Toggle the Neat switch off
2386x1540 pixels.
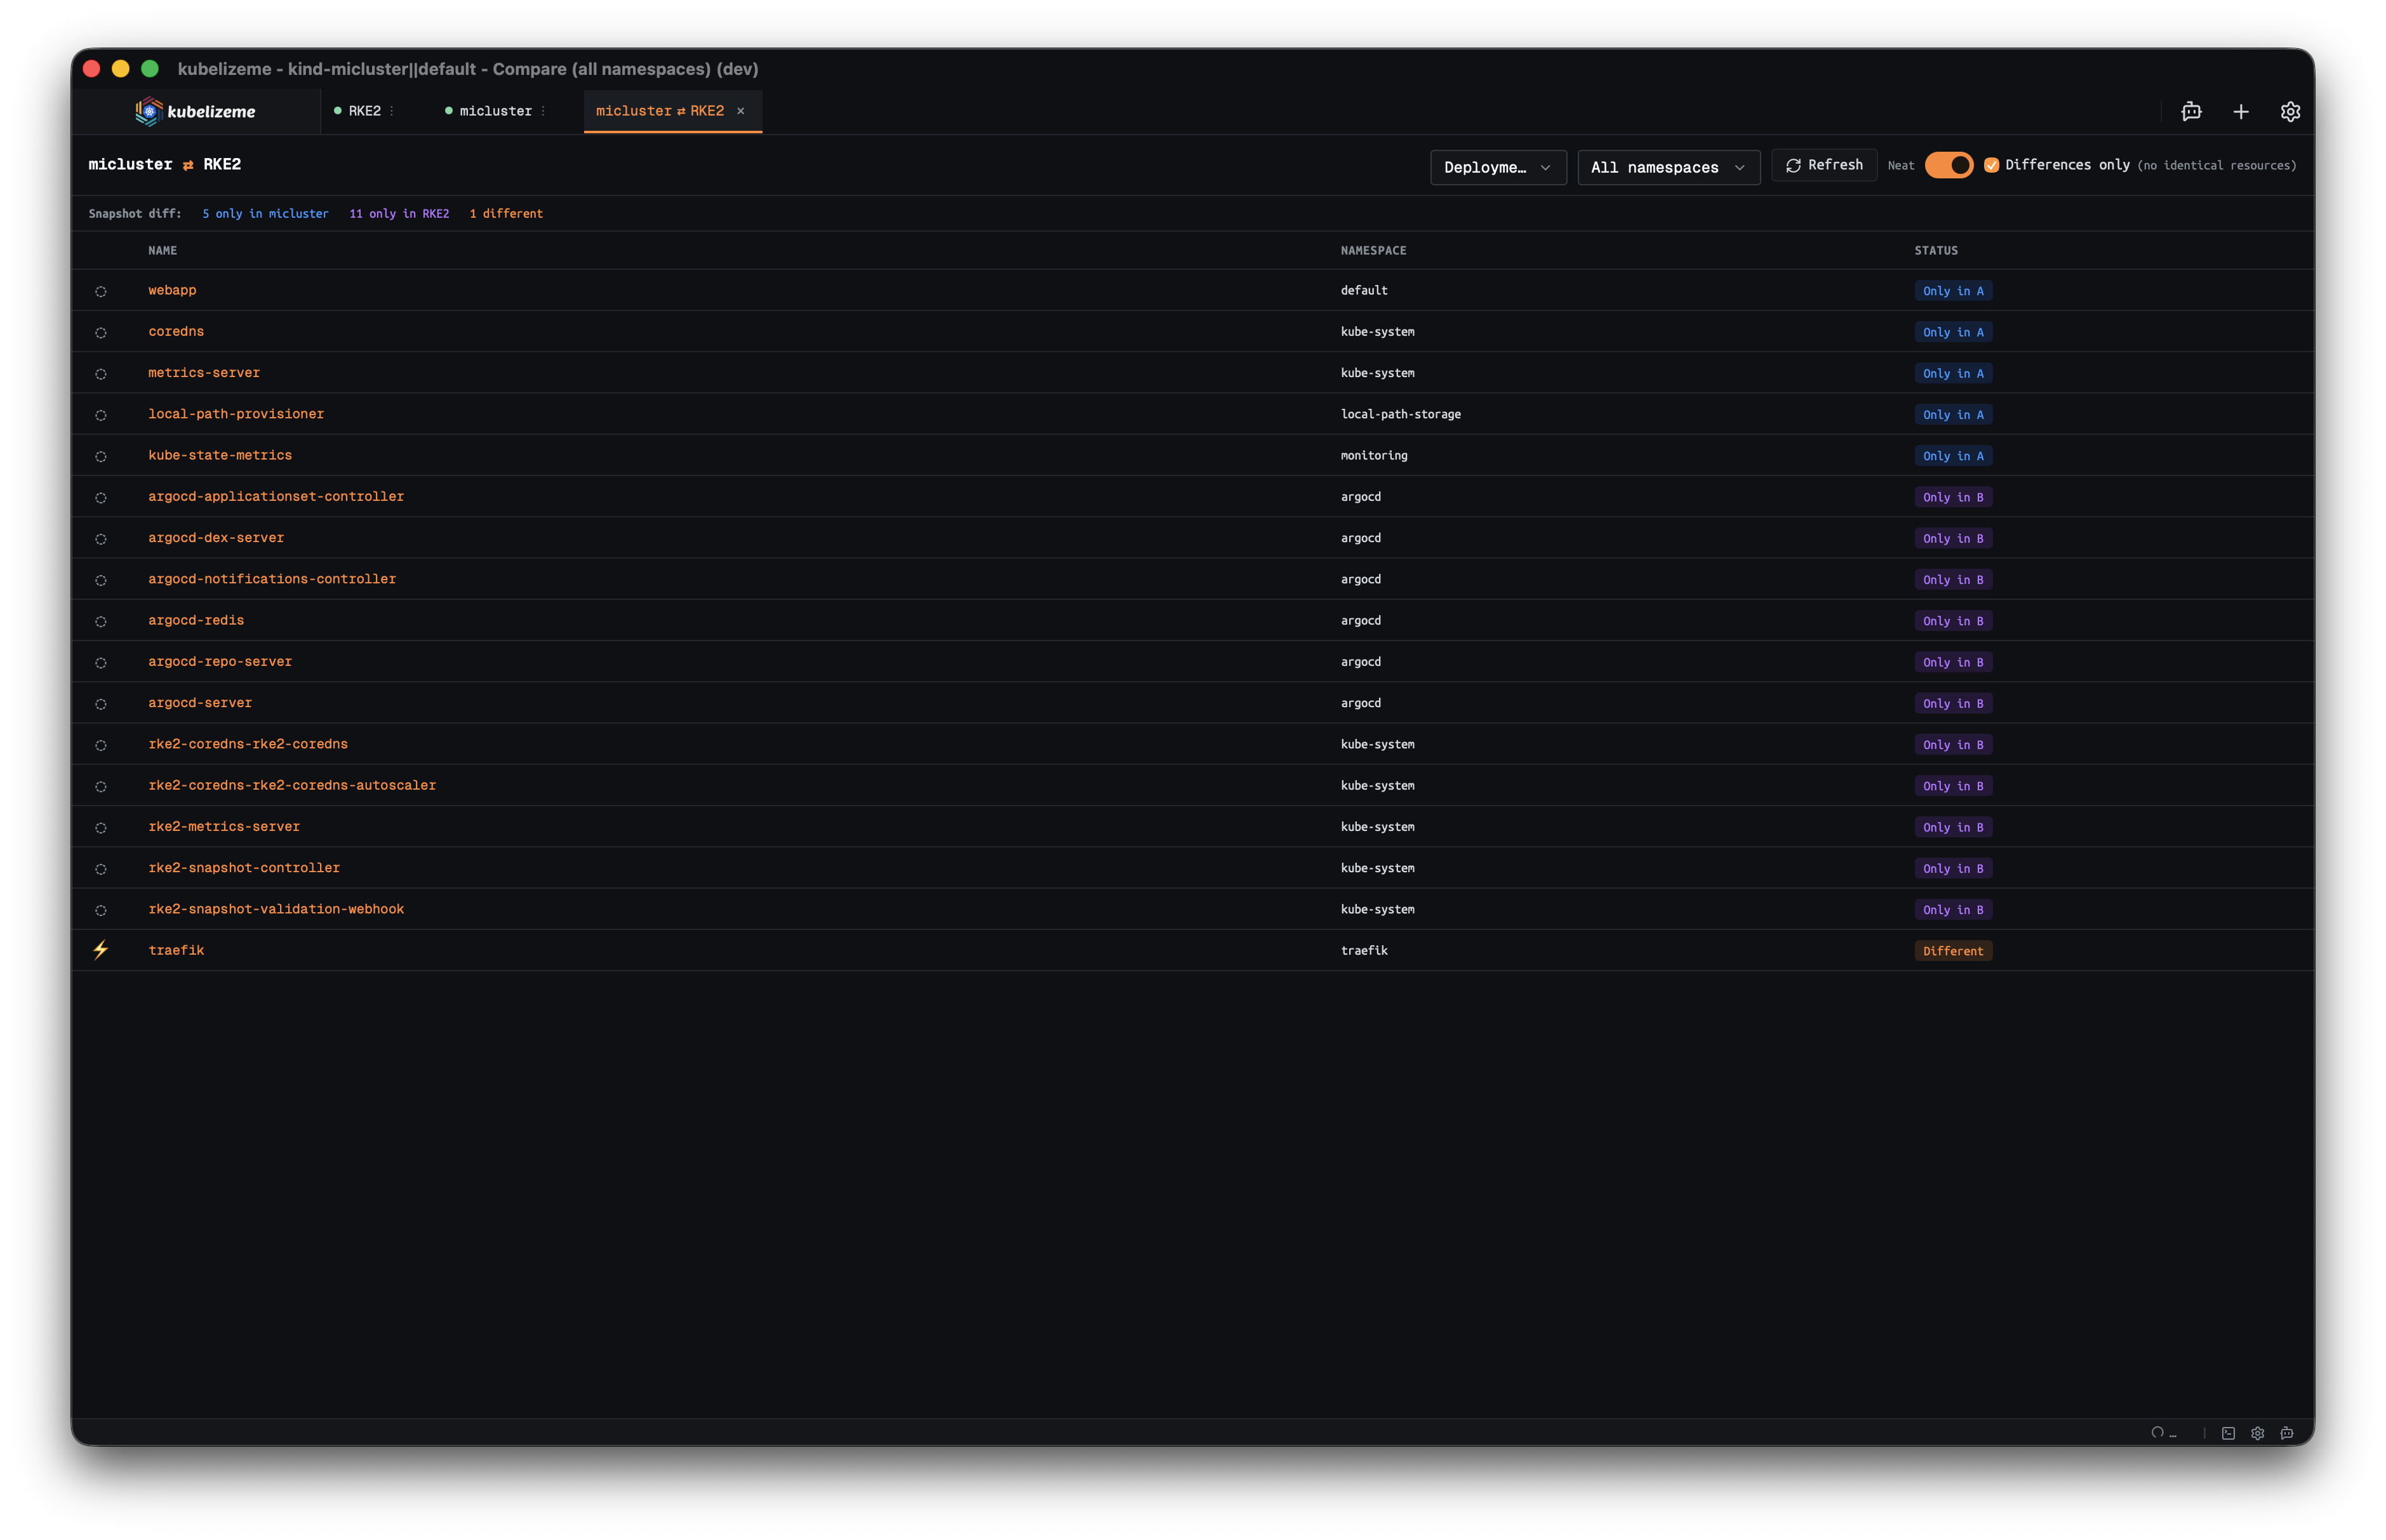[x=1949, y=165]
